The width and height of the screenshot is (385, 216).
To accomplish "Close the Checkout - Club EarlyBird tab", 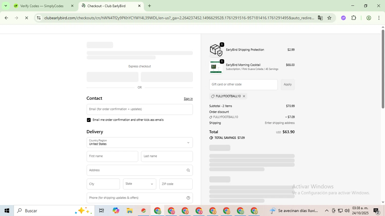I will pyautogui.click(x=139, y=6).
